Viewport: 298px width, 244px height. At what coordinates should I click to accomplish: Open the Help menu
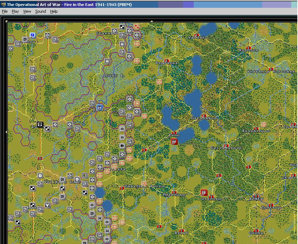click(54, 11)
